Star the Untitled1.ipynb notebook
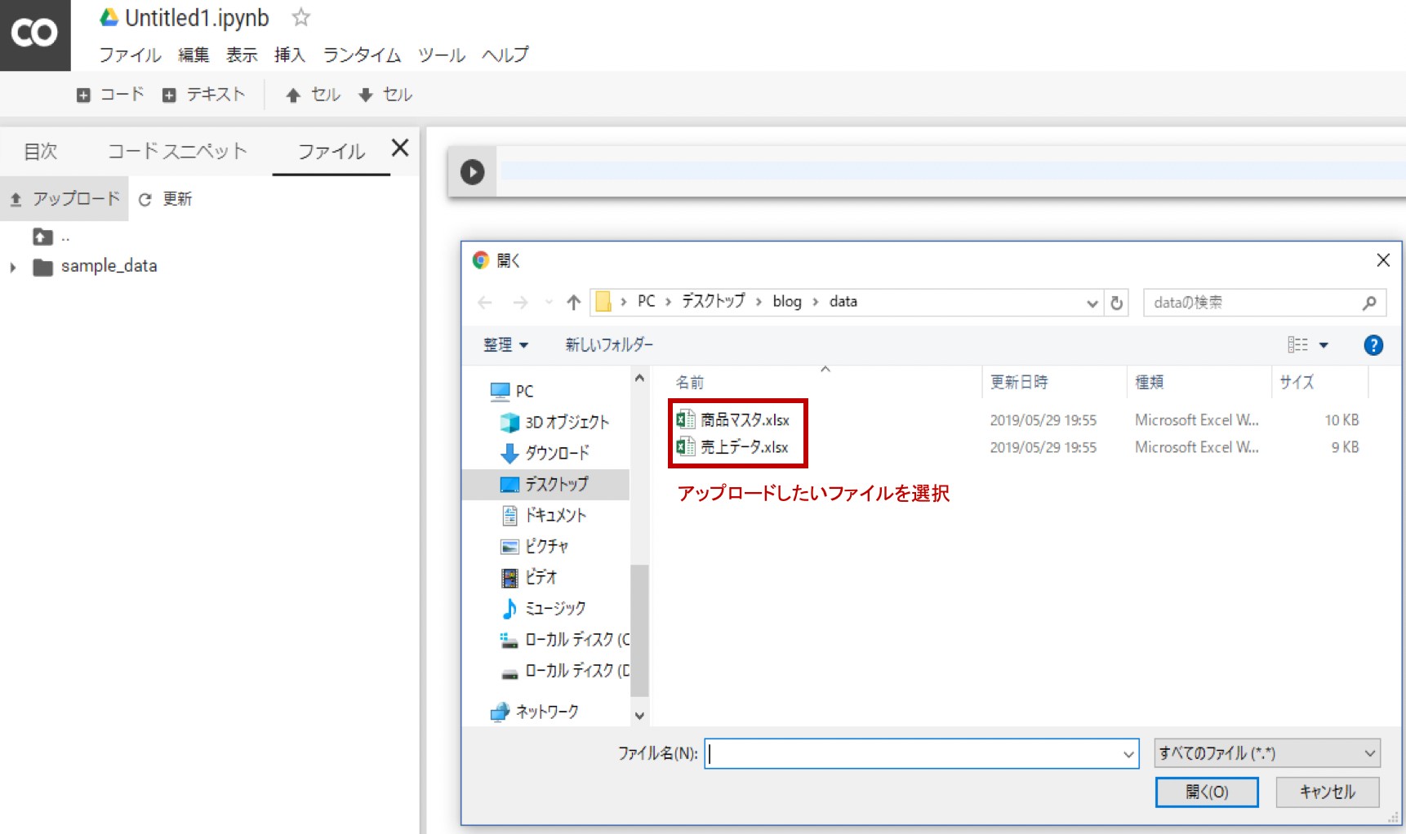1406x834 pixels. [300, 17]
